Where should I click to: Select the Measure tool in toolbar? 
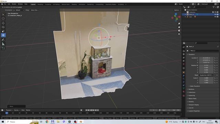coord(3,44)
